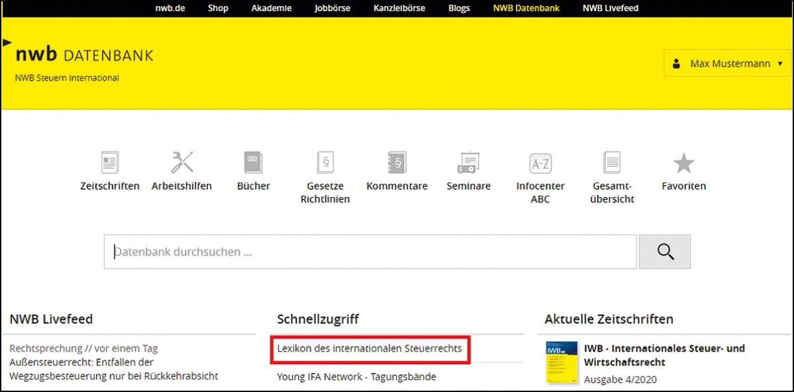The width and height of the screenshot is (794, 392).
Task: Go to Akademie in top navigation
Action: point(272,9)
